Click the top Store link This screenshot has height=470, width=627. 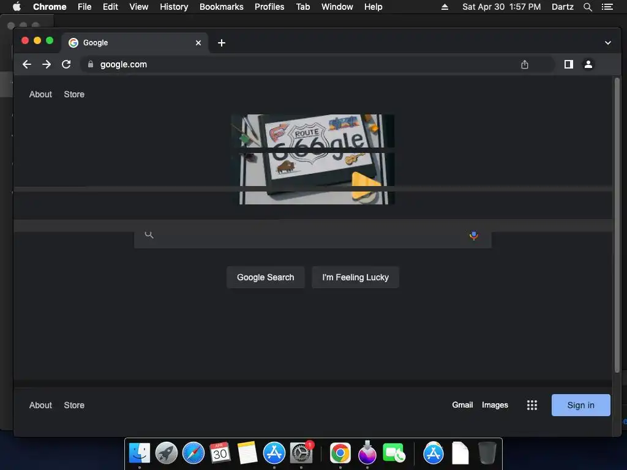point(74,94)
